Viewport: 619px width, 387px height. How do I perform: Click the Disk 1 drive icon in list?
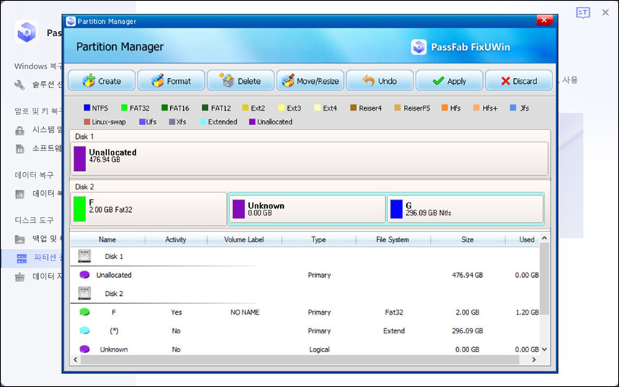85,256
